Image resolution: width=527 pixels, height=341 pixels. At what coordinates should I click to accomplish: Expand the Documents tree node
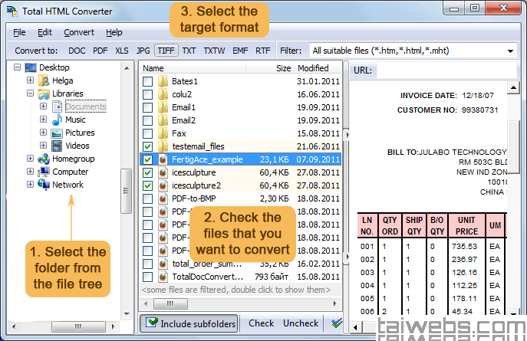pos(44,107)
